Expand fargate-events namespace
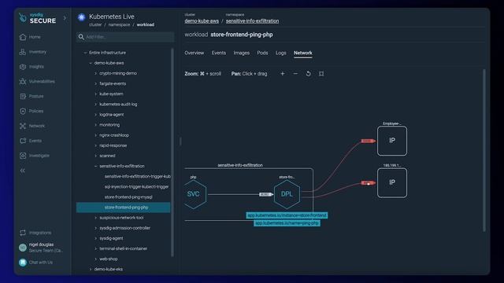Image resolution: width=504 pixels, height=283 pixels. tap(95, 84)
